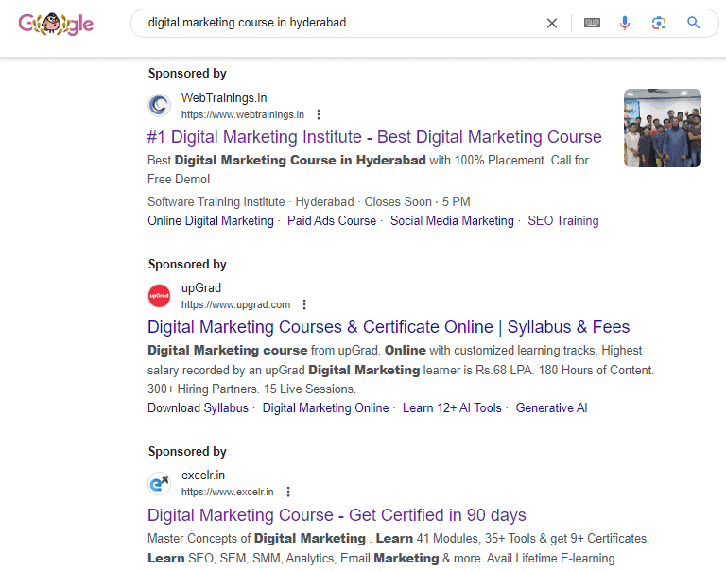Follow the 'Paid Ads Course' sitelink

(x=332, y=220)
